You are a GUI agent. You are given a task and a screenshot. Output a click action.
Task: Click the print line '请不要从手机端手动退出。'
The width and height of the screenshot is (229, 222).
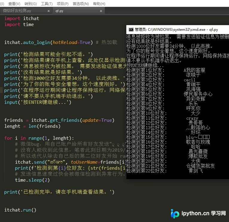pyautogui.click(x=48, y=96)
